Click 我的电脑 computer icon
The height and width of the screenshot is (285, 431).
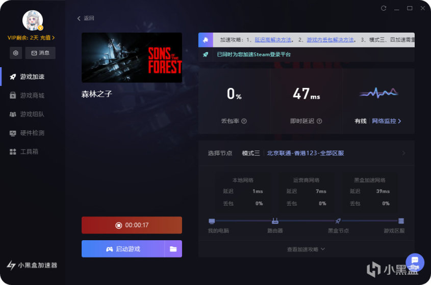click(x=212, y=221)
